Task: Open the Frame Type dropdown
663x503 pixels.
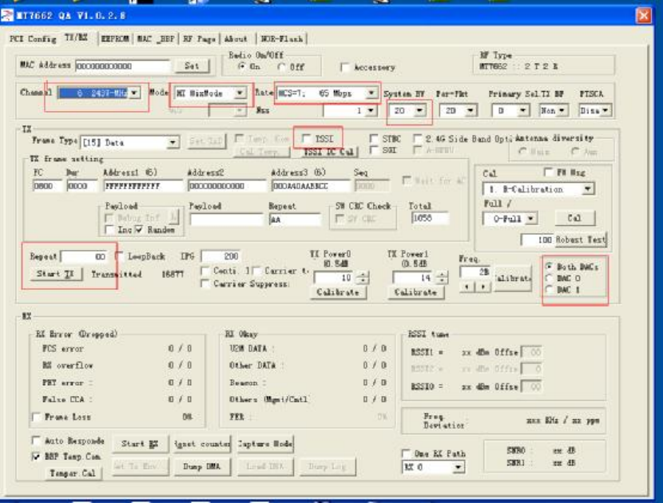Action: click(x=173, y=142)
